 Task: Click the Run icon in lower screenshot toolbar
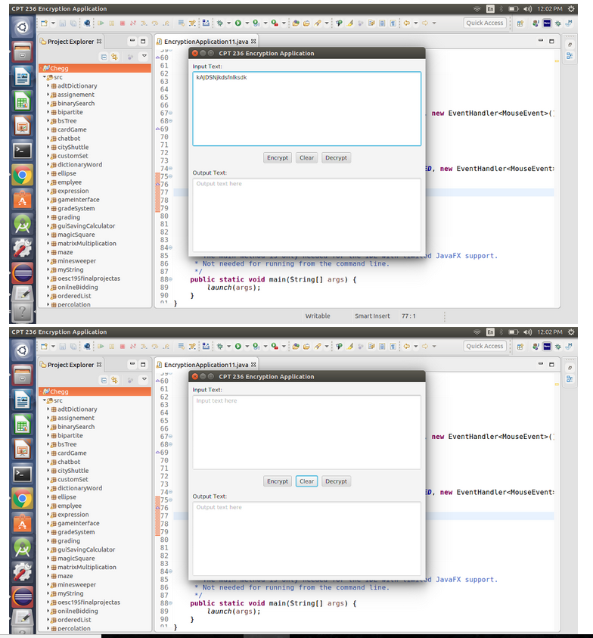[x=238, y=347]
